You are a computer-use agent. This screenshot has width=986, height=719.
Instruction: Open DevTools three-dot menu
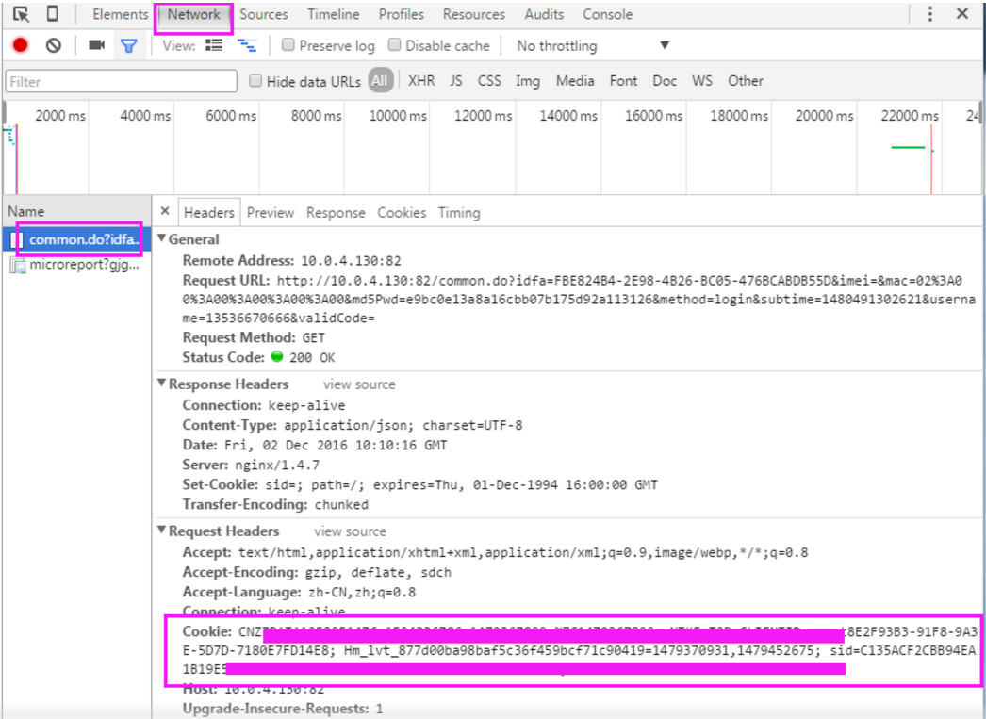tap(930, 14)
